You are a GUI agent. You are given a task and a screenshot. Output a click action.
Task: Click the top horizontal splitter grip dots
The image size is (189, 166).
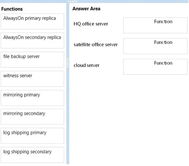72,1
